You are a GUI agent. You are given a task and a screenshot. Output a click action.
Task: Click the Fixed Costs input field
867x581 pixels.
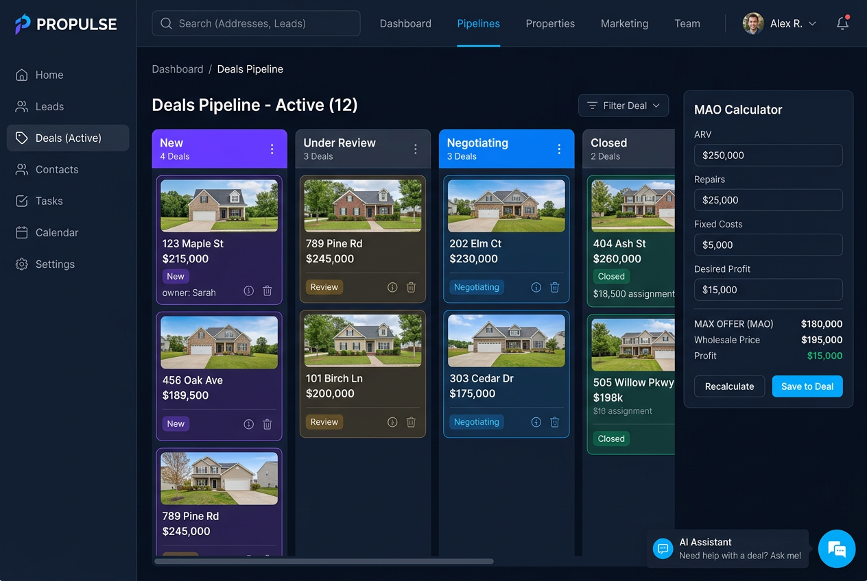click(x=768, y=245)
